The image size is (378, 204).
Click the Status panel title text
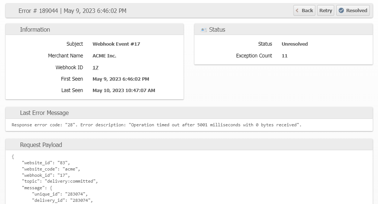click(x=217, y=29)
